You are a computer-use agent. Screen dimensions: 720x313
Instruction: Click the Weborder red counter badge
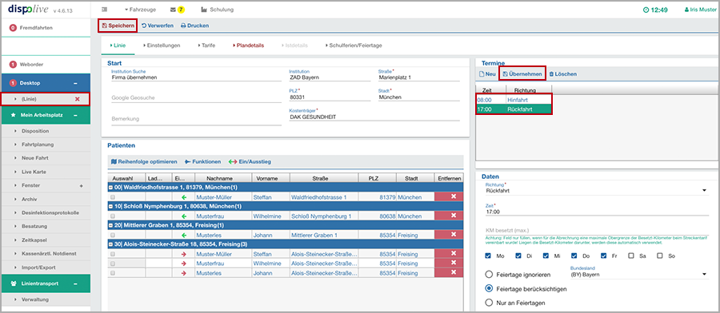tap(13, 65)
